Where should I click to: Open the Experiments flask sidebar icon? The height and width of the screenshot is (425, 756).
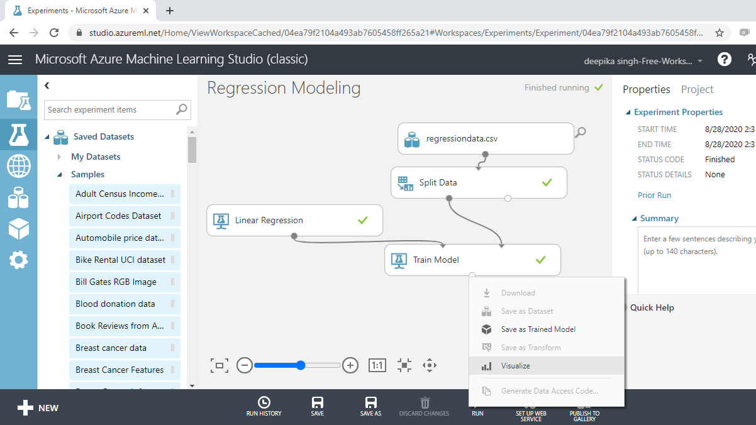click(18, 134)
